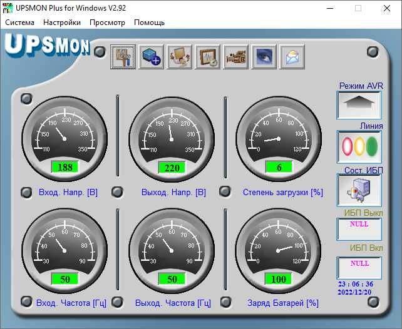Open the Система menu

(x=20, y=23)
